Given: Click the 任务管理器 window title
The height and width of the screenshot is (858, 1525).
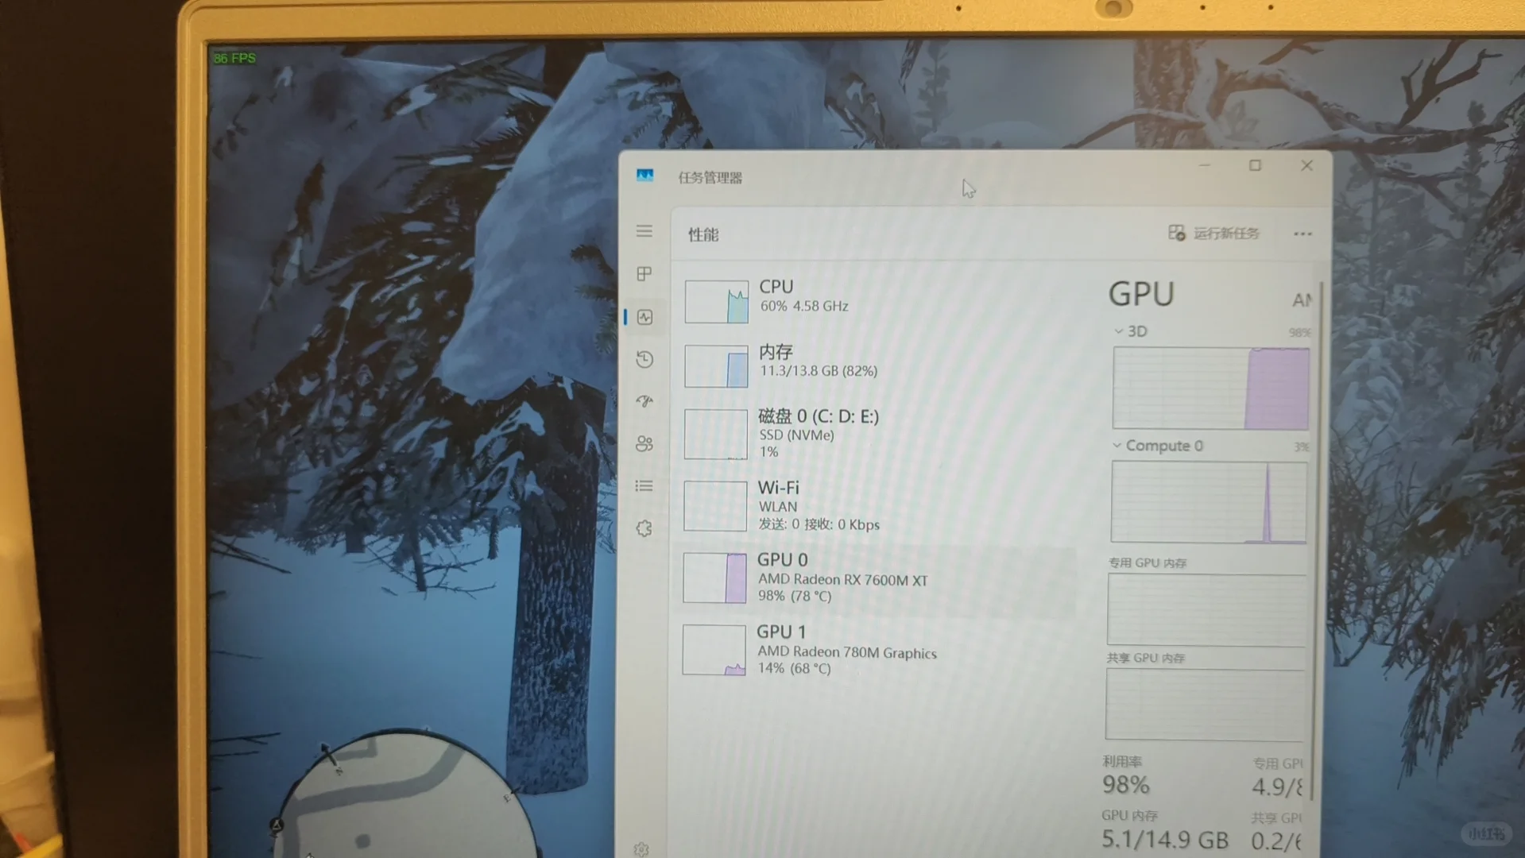Looking at the screenshot, I should click(710, 177).
